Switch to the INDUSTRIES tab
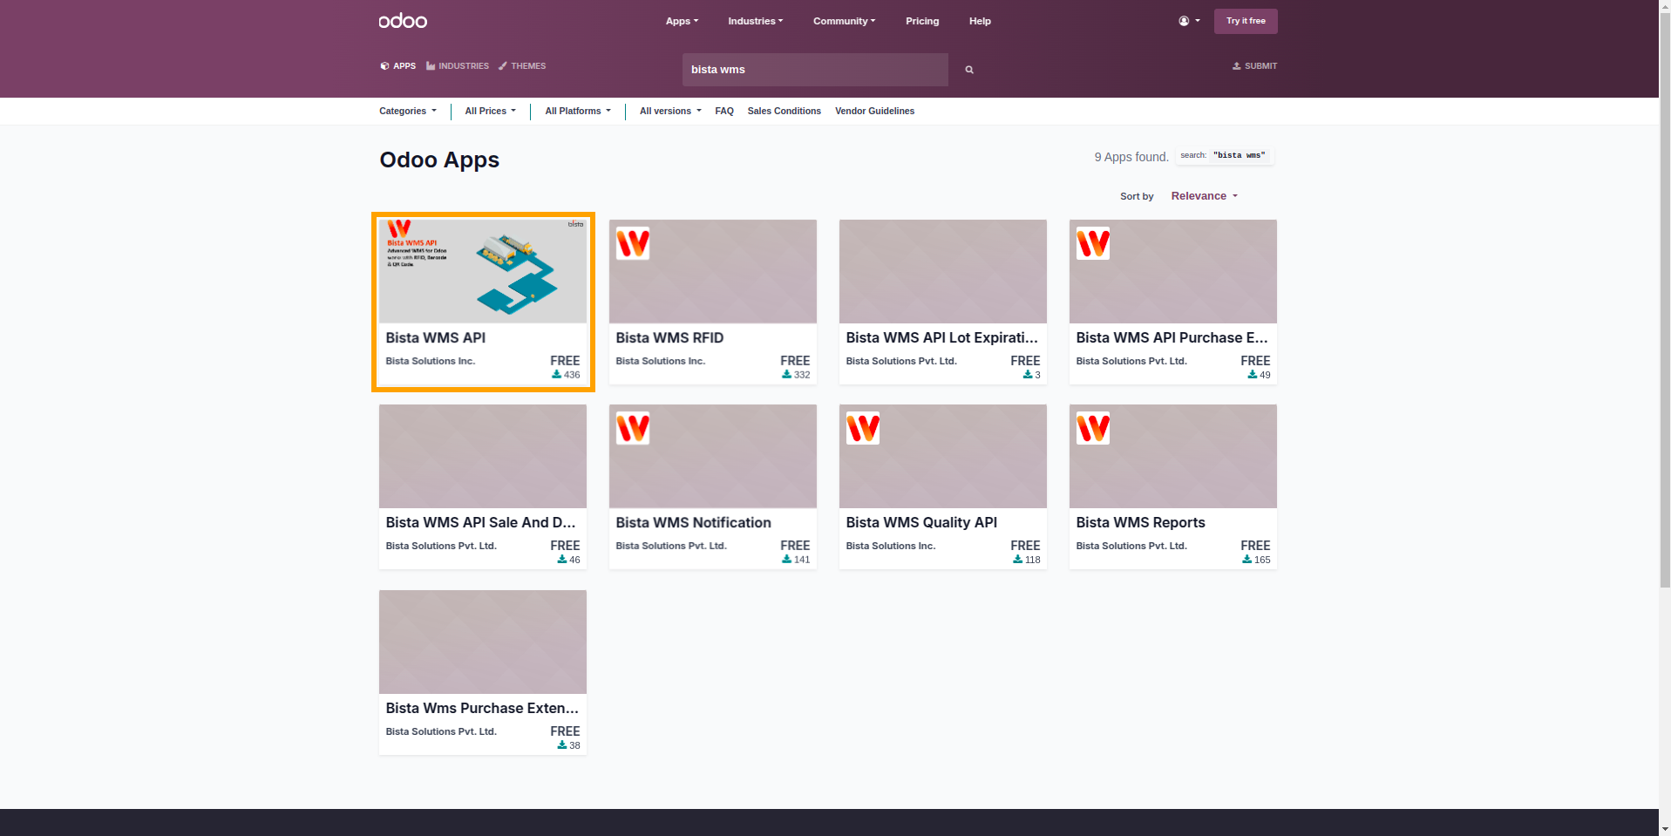1671x836 pixels. [x=458, y=66]
